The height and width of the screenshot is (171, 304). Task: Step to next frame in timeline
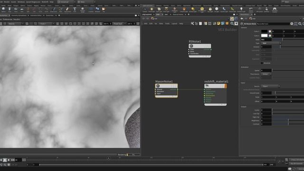point(13,160)
